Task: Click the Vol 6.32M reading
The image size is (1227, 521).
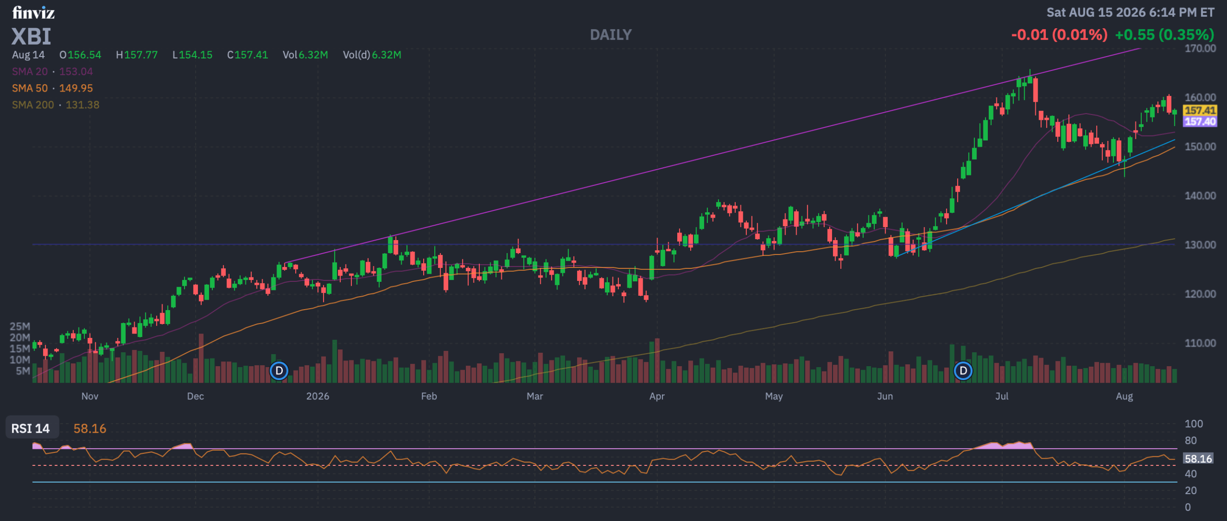Action: click(x=305, y=55)
